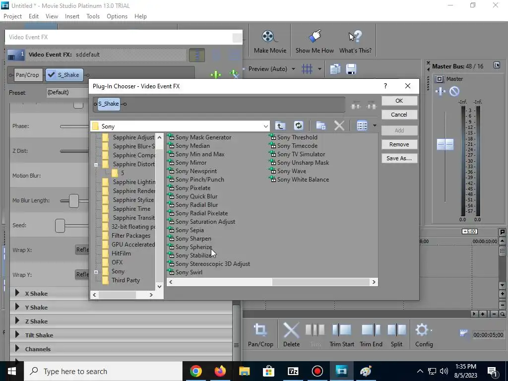The width and height of the screenshot is (508, 381).
Task: Expand the Sony tree folder
Action: [x=96, y=272]
